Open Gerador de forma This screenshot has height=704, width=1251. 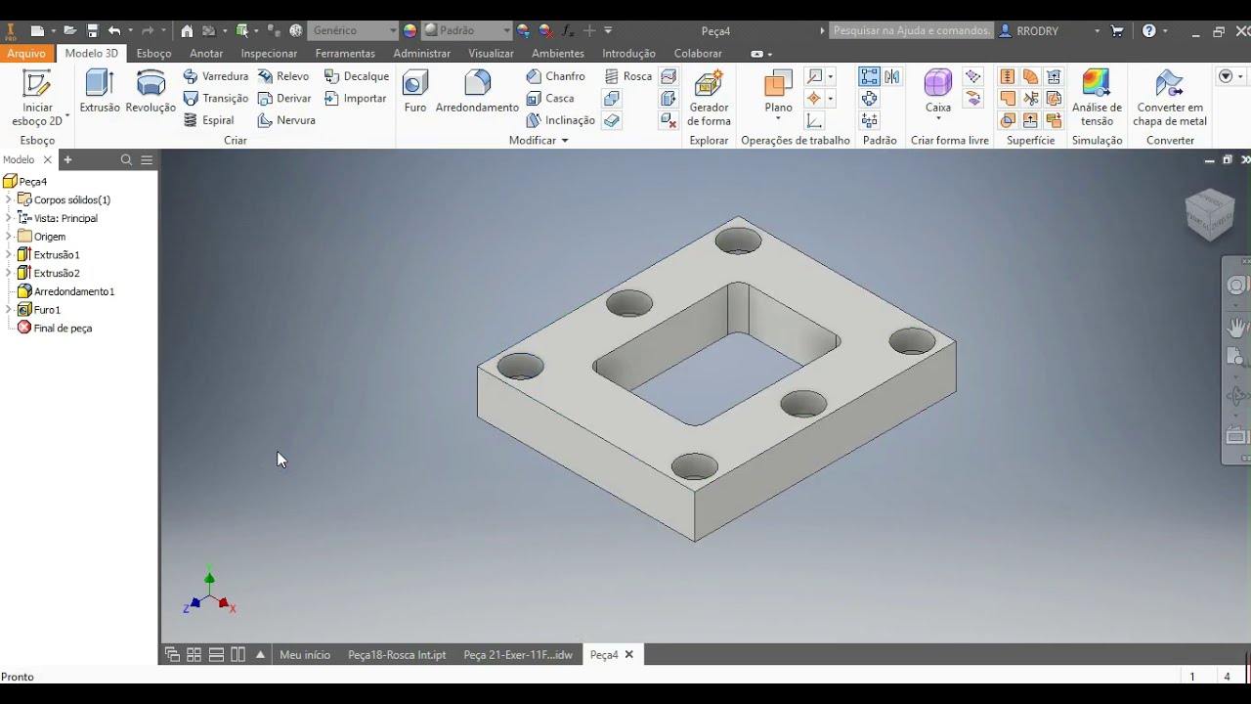click(709, 98)
